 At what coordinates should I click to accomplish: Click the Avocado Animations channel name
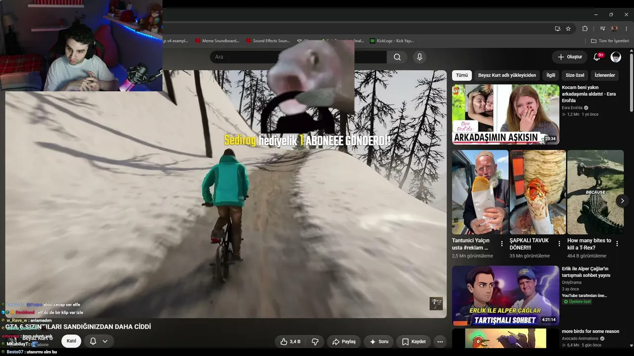[581, 339]
